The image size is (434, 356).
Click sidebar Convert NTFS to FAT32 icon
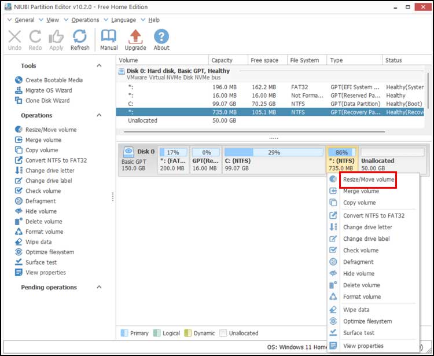point(19,160)
